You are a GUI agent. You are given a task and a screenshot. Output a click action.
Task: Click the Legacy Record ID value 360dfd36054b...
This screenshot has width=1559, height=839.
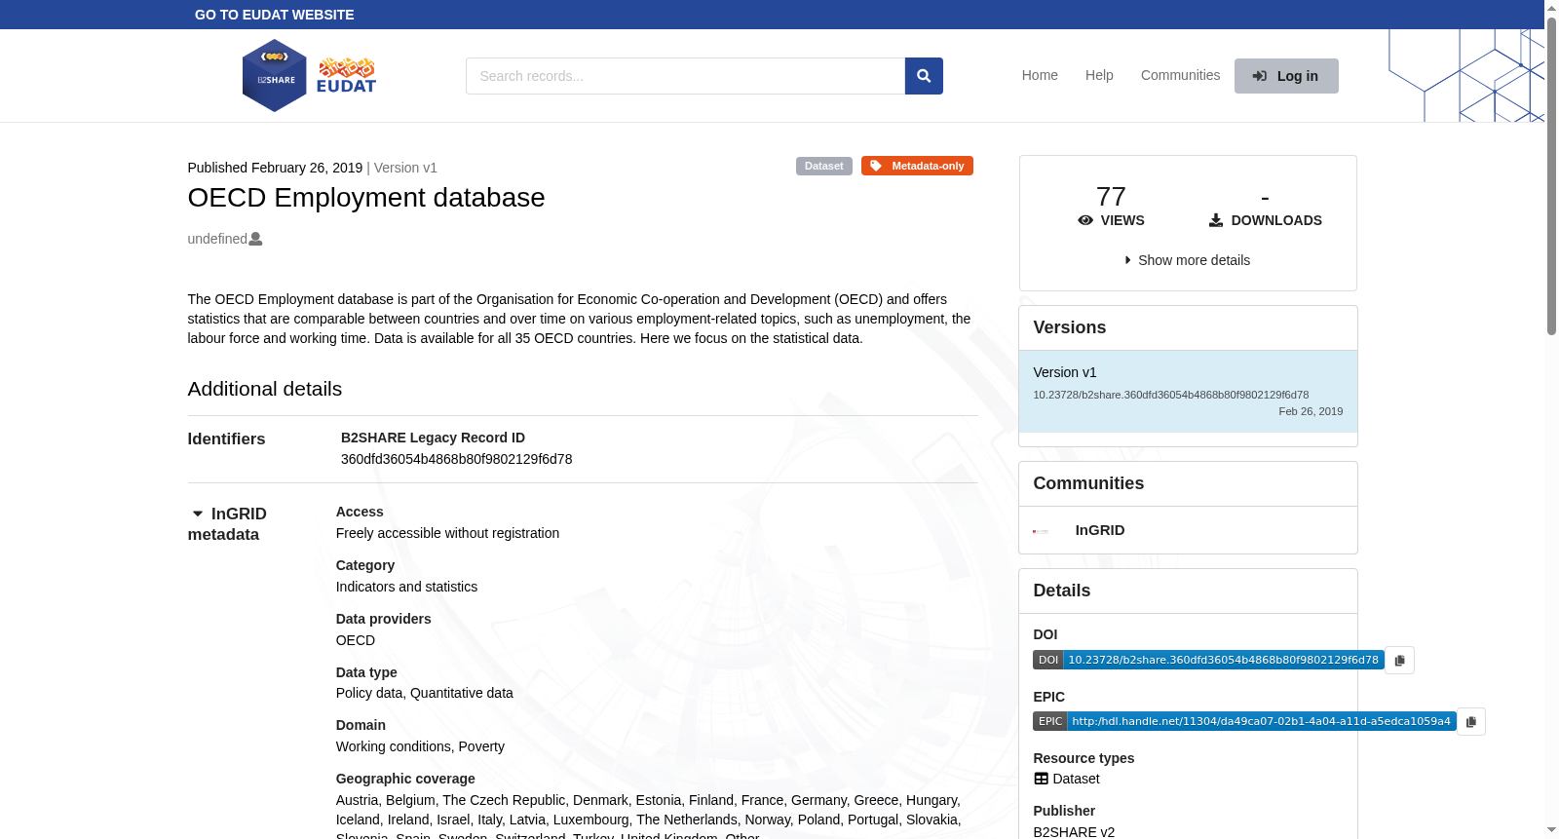pos(456,459)
